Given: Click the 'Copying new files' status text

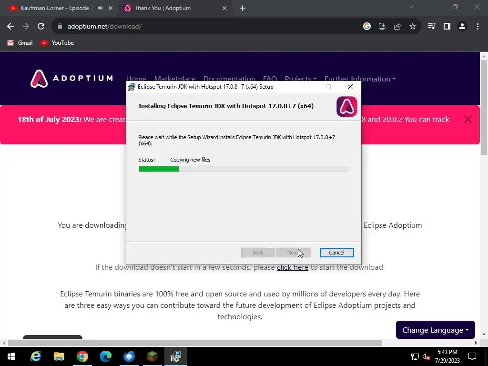Looking at the screenshot, I should point(190,160).
